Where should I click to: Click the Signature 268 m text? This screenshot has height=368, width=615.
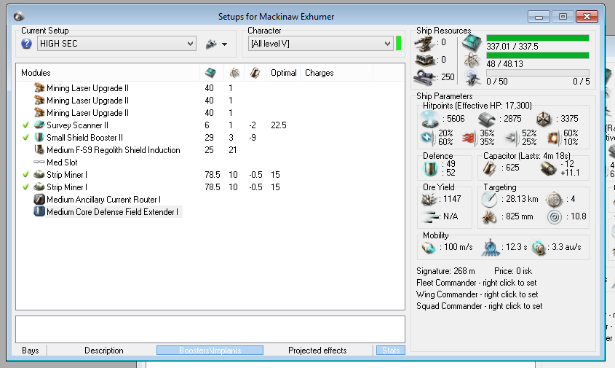click(445, 271)
